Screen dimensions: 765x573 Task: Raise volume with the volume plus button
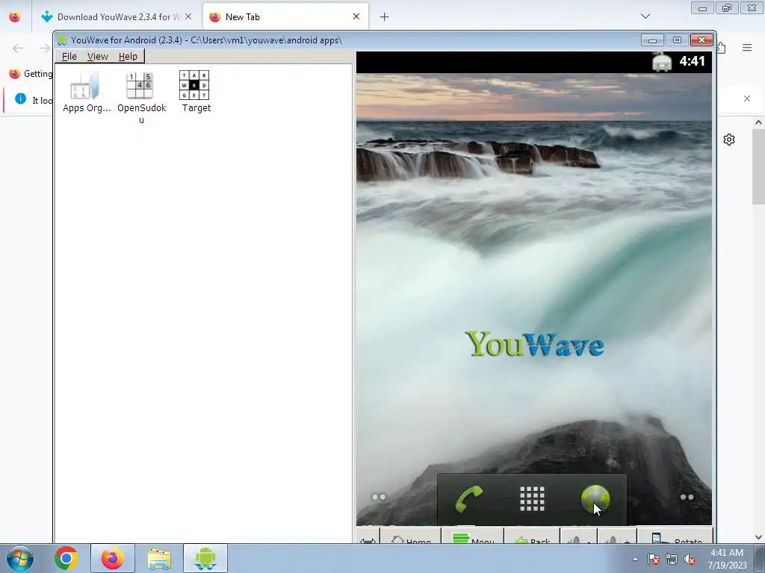(x=617, y=536)
